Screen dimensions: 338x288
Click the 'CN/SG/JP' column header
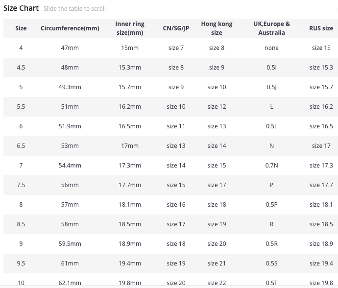176,28
